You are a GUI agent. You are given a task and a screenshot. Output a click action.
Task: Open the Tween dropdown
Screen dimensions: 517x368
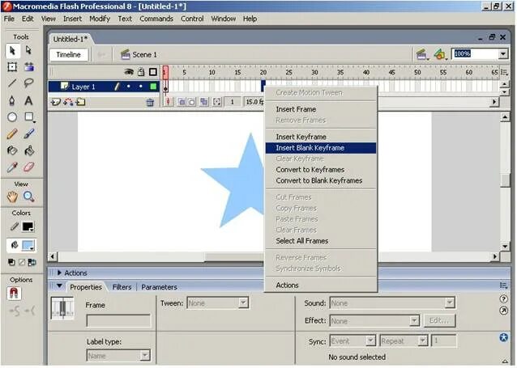243,302
